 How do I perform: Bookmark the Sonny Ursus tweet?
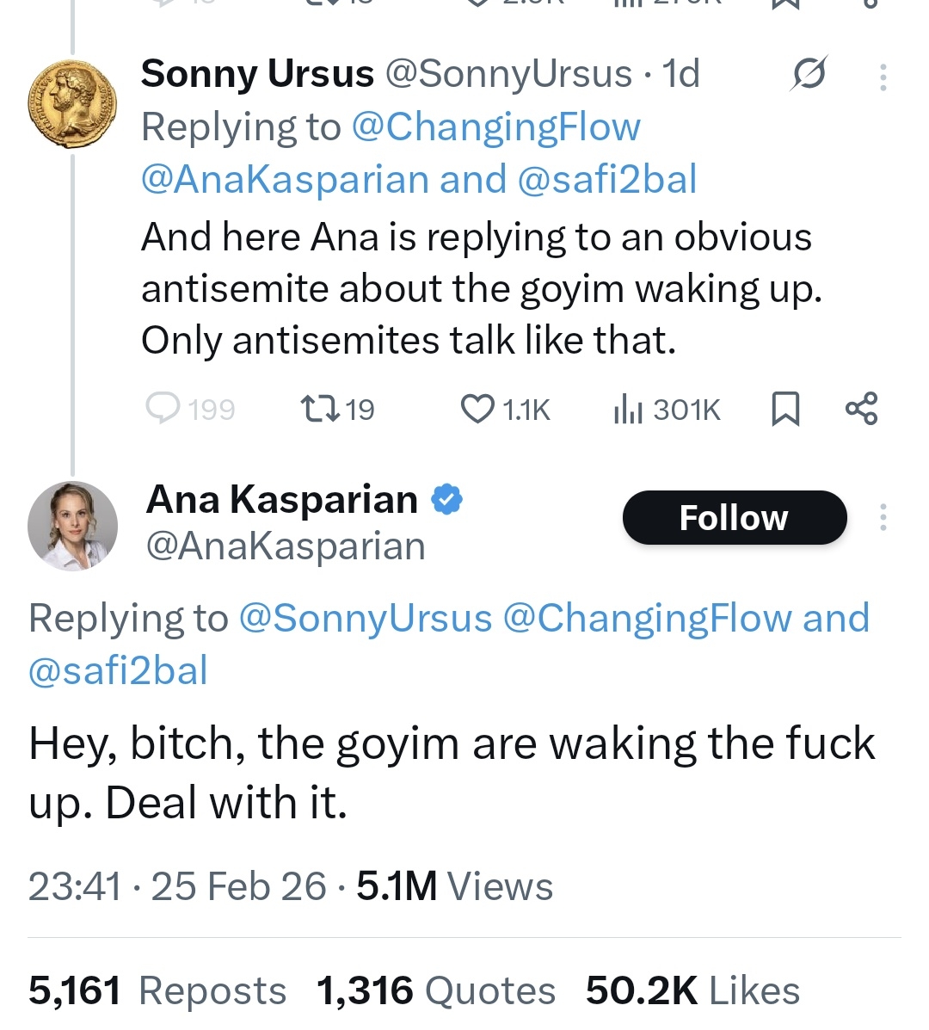pos(784,409)
